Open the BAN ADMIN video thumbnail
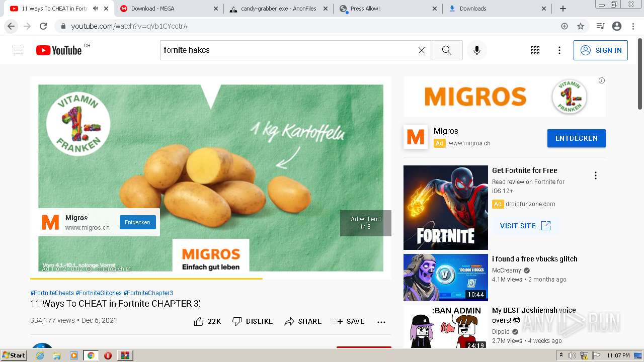 (446, 327)
